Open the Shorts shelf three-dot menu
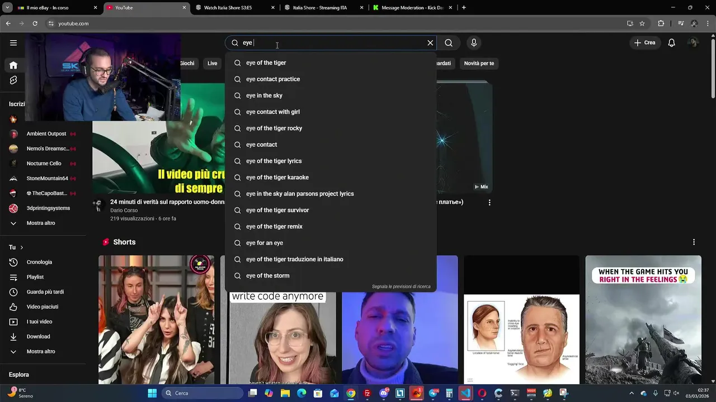The width and height of the screenshot is (716, 402). click(x=694, y=242)
